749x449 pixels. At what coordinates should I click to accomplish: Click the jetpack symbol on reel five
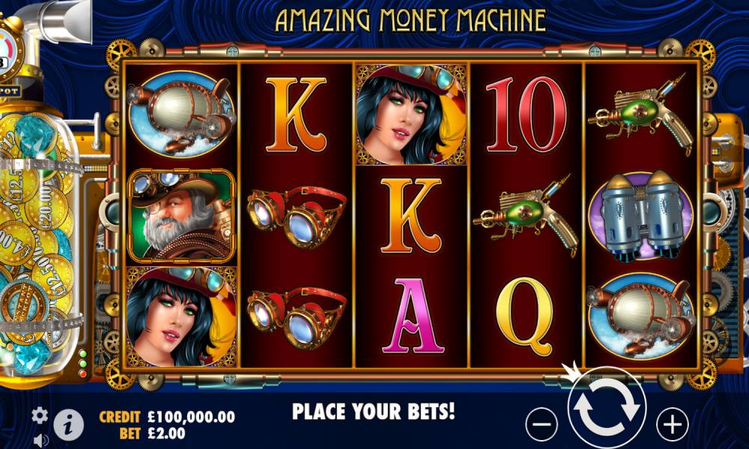640,216
